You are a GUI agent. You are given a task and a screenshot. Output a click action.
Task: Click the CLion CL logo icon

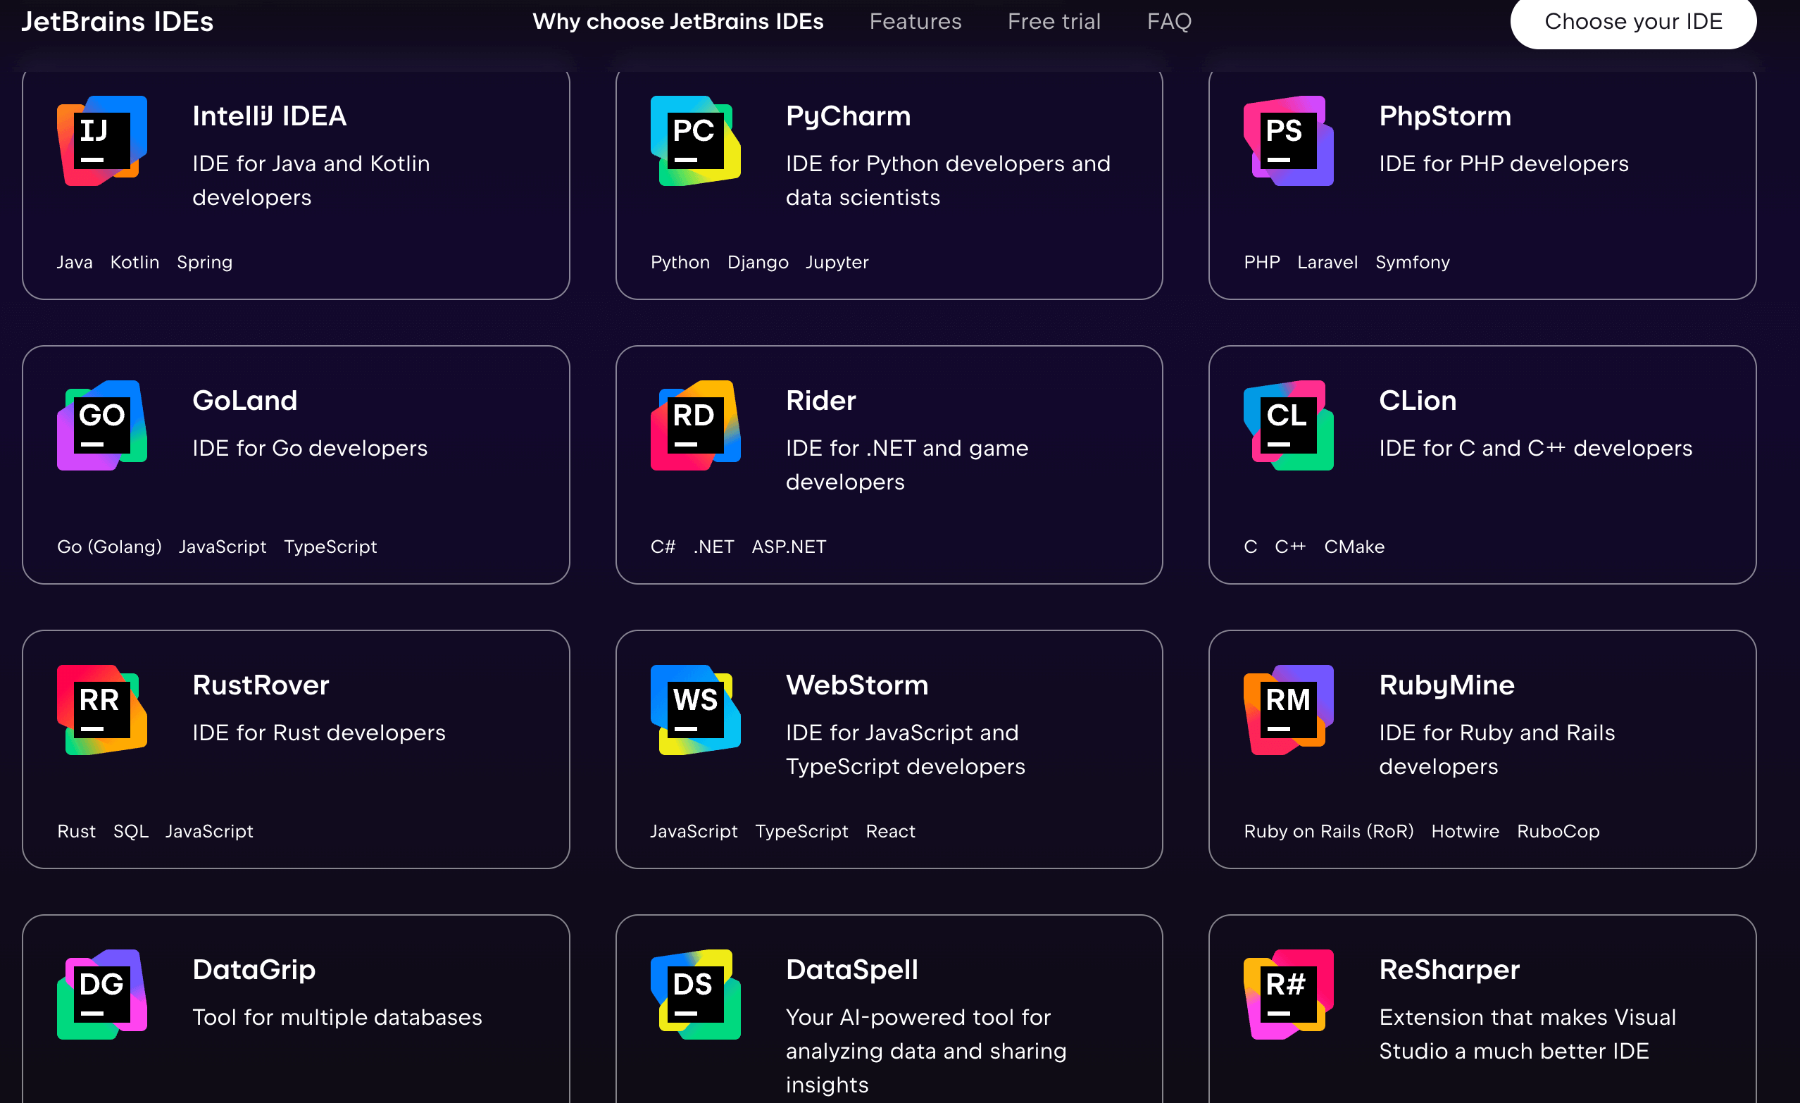(1289, 425)
